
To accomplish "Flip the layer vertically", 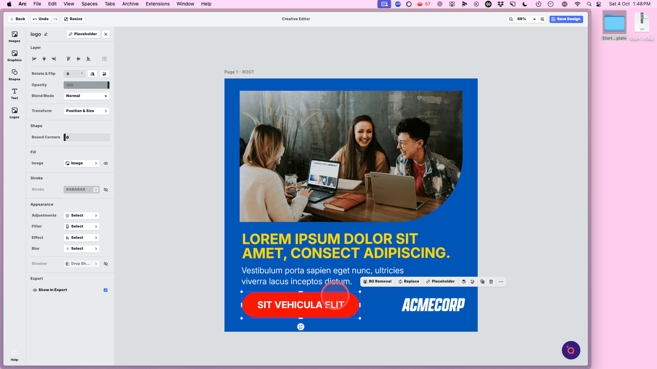I will coord(104,74).
